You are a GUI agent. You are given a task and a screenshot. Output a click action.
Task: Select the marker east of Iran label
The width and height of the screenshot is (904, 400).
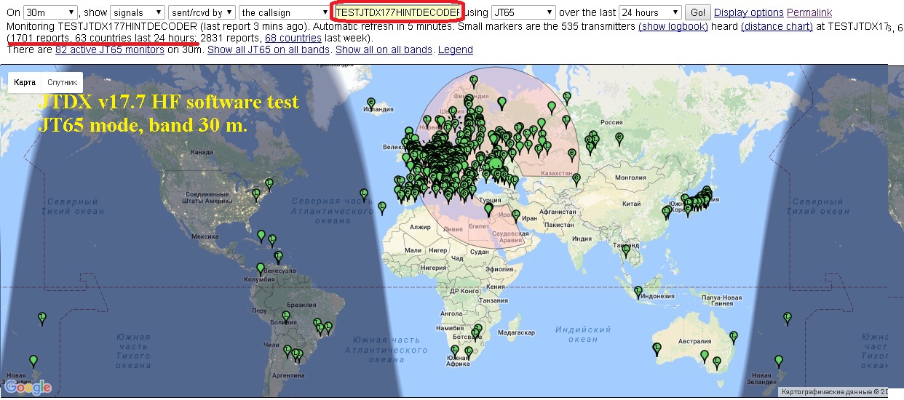tap(516, 215)
